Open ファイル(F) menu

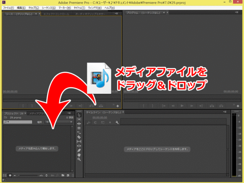tap(9, 8)
